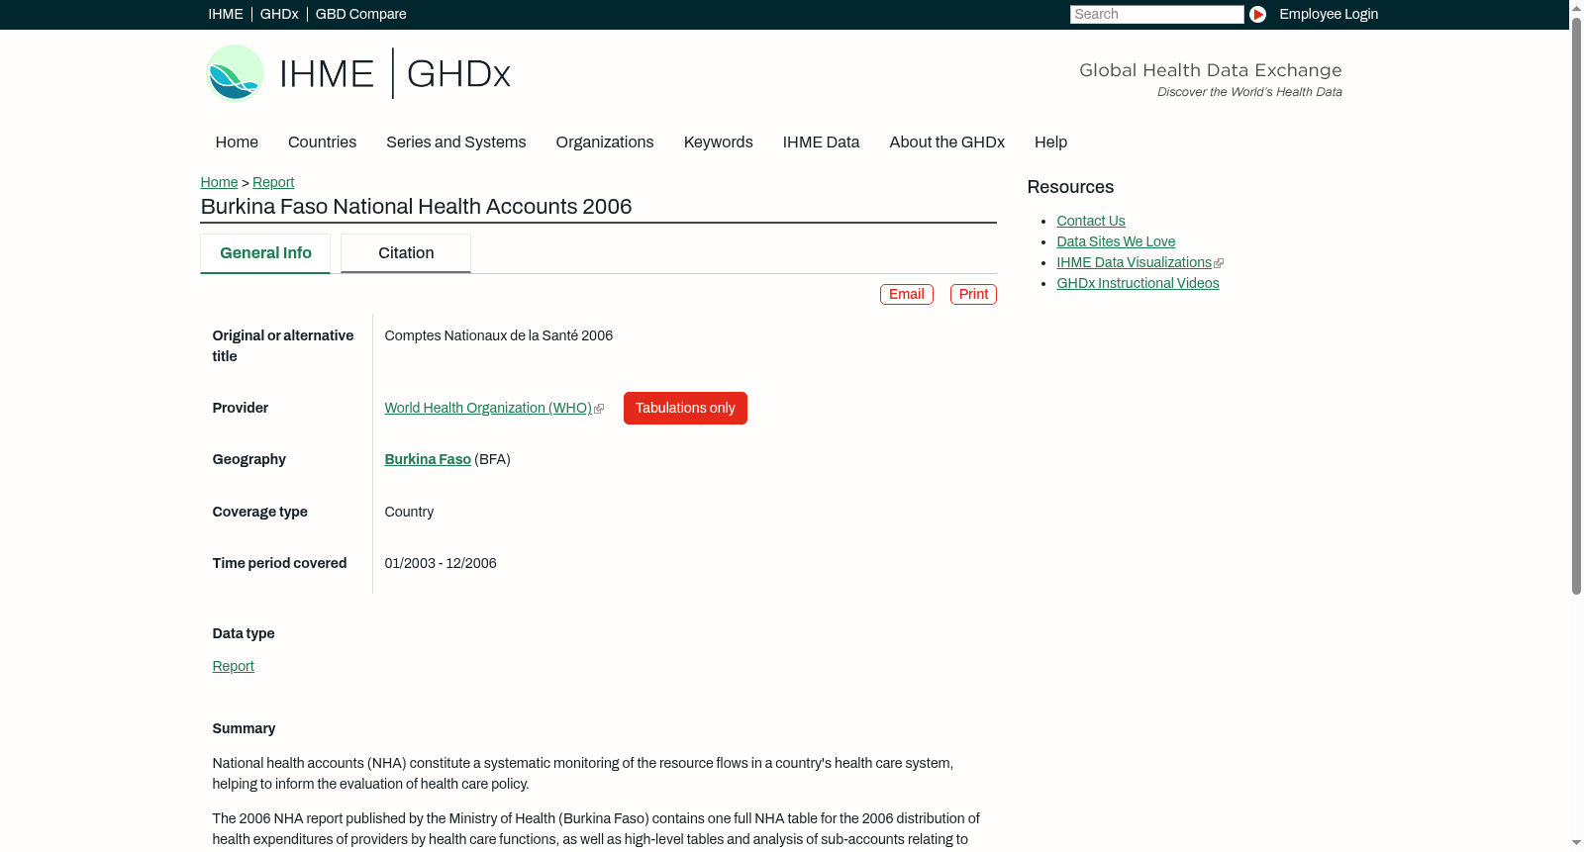Click scrollbar up arrow
The width and height of the screenshot is (1584, 852).
(1576, 7)
